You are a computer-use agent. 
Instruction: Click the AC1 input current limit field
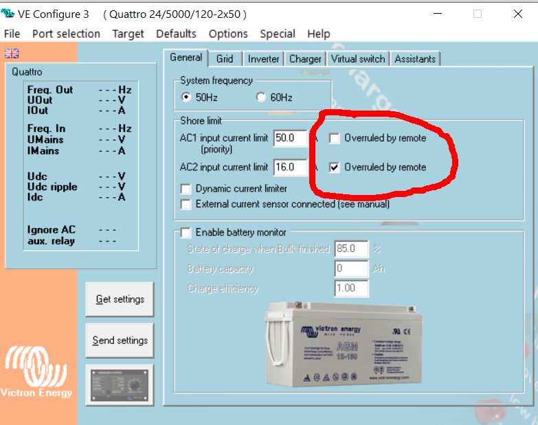(290, 138)
